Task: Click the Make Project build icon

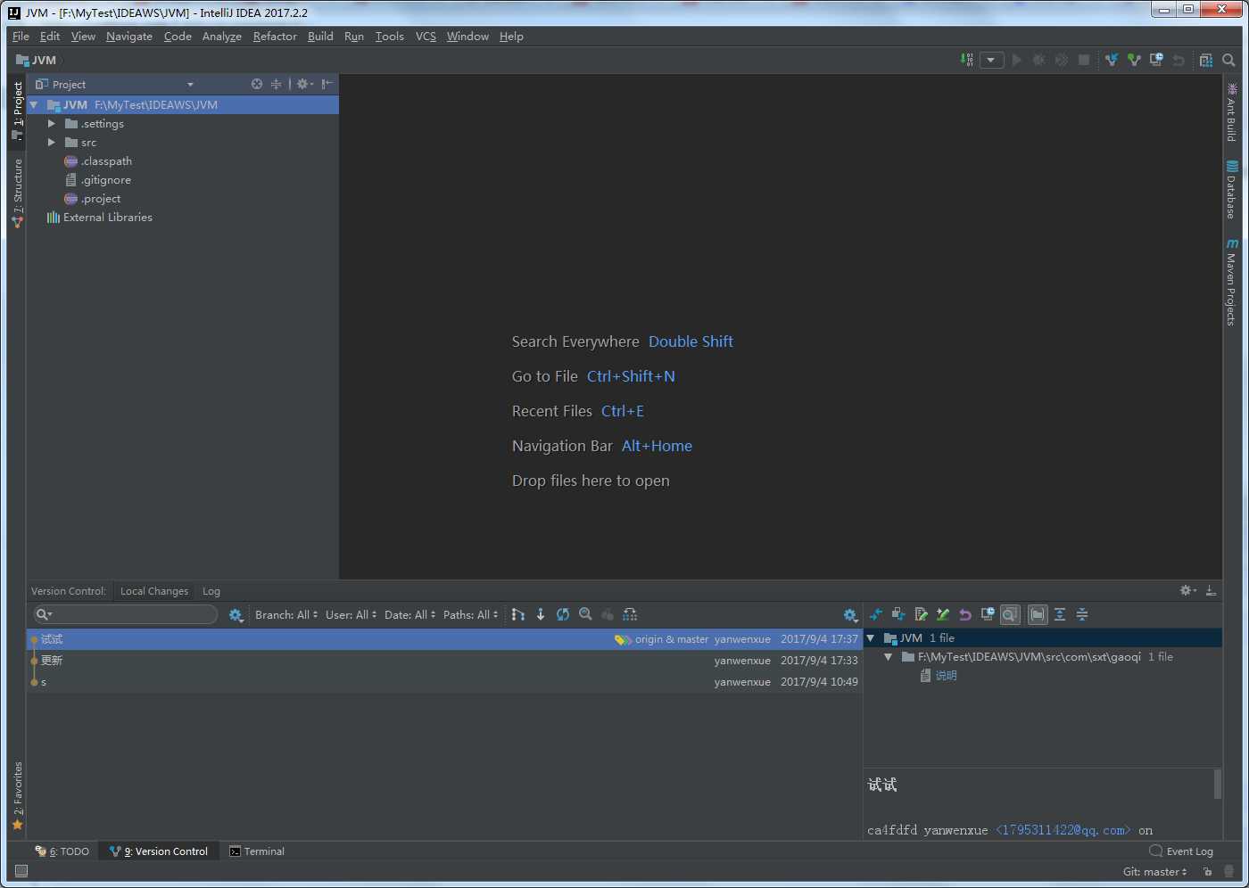Action: tap(967, 60)
